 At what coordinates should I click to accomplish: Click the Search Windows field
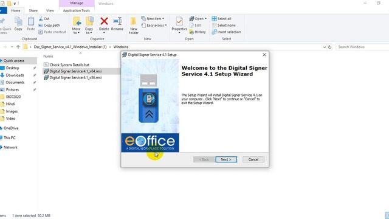(x=362, y=47)
